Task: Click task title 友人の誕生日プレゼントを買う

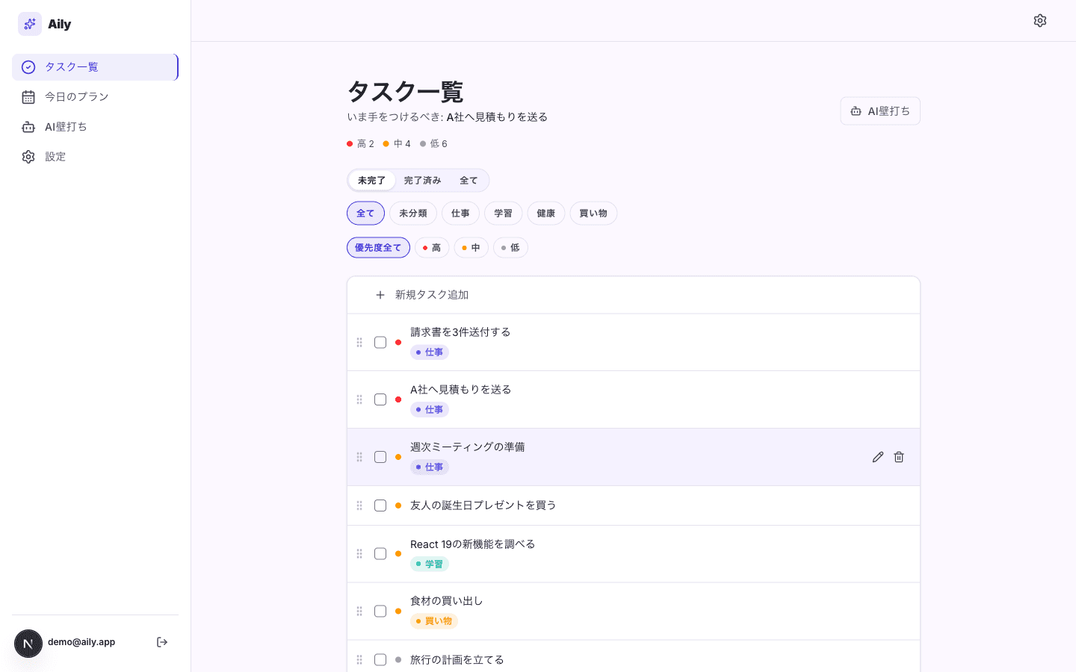Action: tap(483, 505)
